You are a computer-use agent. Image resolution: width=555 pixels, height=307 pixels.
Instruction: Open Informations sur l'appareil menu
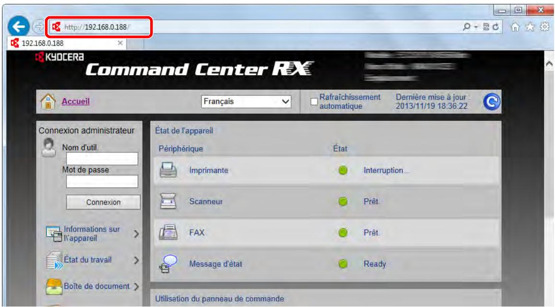click(x=92, y=234)
